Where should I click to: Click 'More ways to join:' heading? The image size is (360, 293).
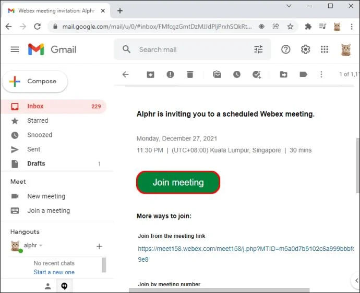[x=164, y=216]
